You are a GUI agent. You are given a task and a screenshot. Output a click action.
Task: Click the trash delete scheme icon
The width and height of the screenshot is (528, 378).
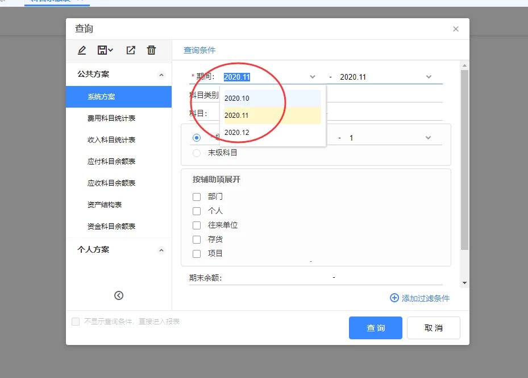click(151, 51)
